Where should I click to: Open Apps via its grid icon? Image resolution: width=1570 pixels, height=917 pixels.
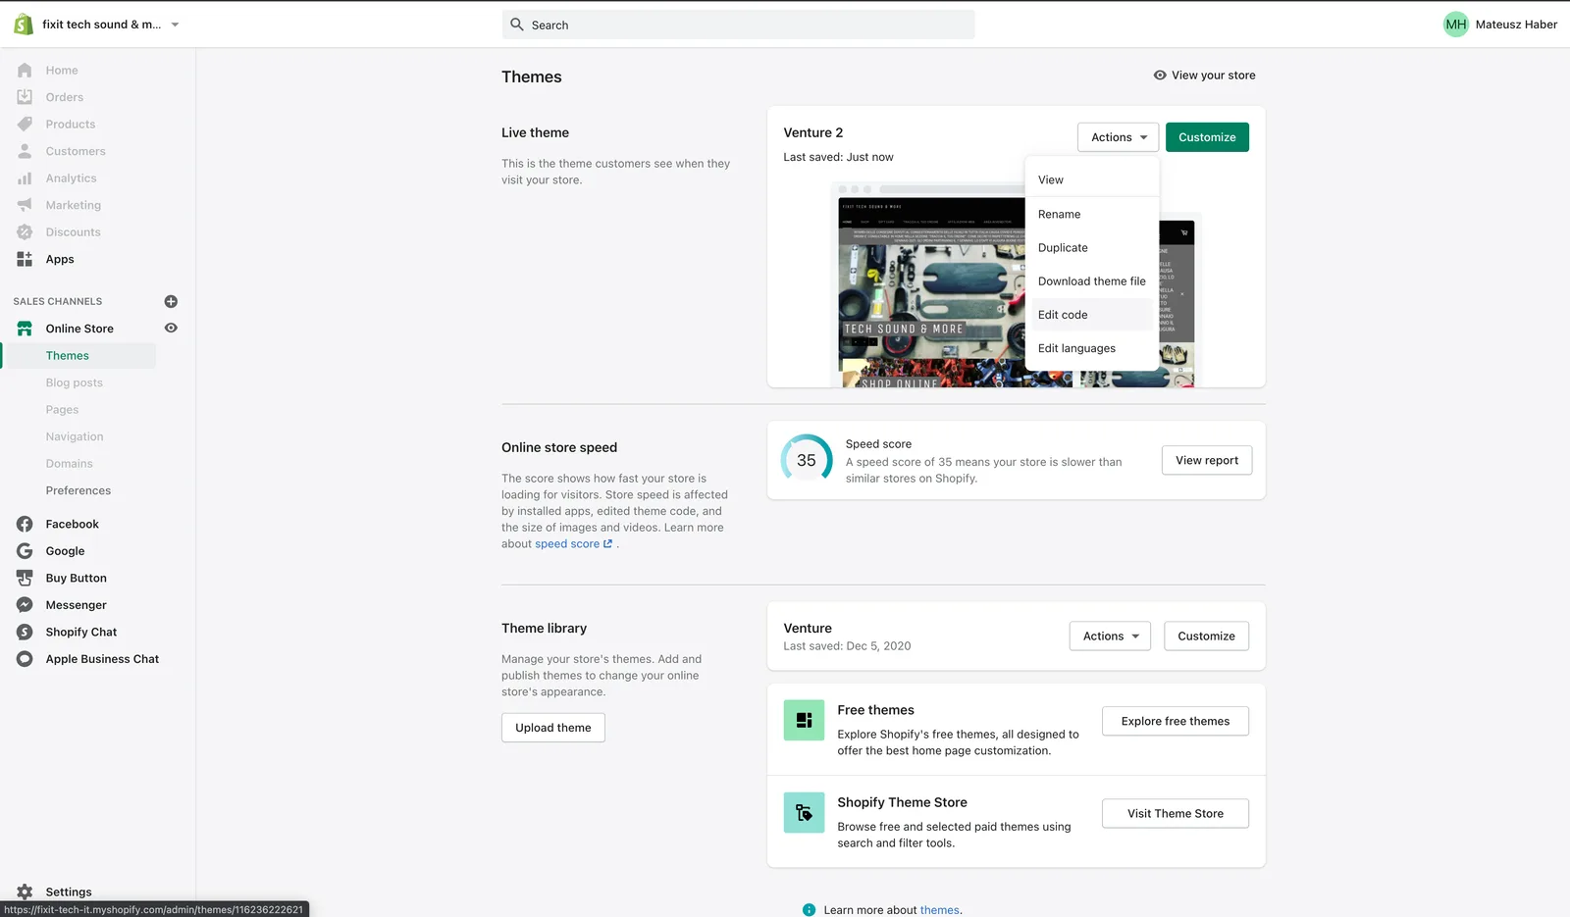click(x=25, y=259)
